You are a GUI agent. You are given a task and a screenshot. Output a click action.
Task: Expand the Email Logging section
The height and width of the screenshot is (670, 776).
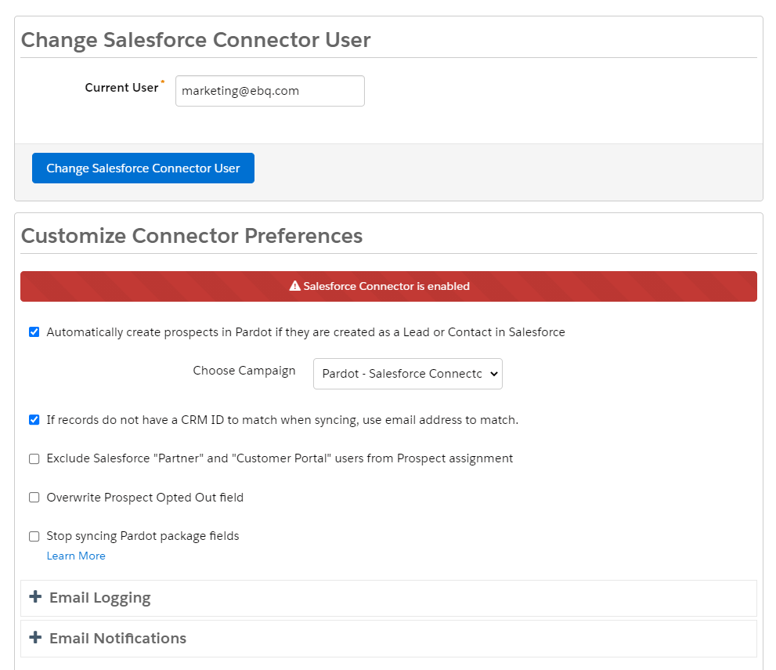[388, 598]
